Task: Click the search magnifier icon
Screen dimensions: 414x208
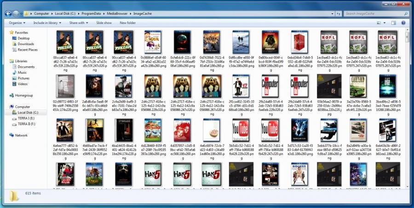Action: click(406, 14)
